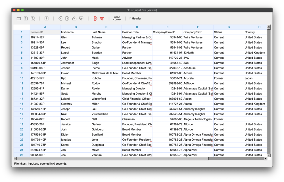Click the 'Company/Firm ID' cell
The width and height of the screenshot is (284, 182).
(168, 32)
